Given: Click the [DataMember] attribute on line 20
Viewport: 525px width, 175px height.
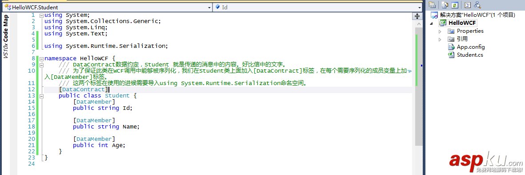Looking at the screenshot, I should click(x=94, y=139).
